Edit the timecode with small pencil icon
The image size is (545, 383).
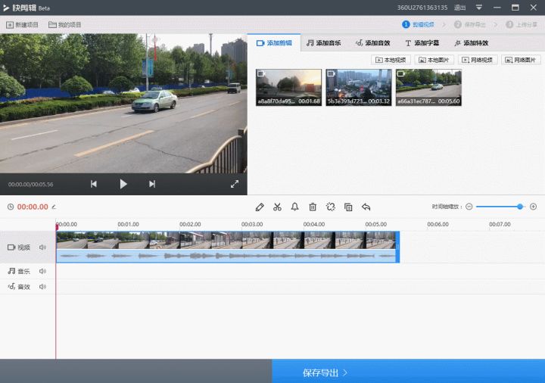[x=54, y=207]
